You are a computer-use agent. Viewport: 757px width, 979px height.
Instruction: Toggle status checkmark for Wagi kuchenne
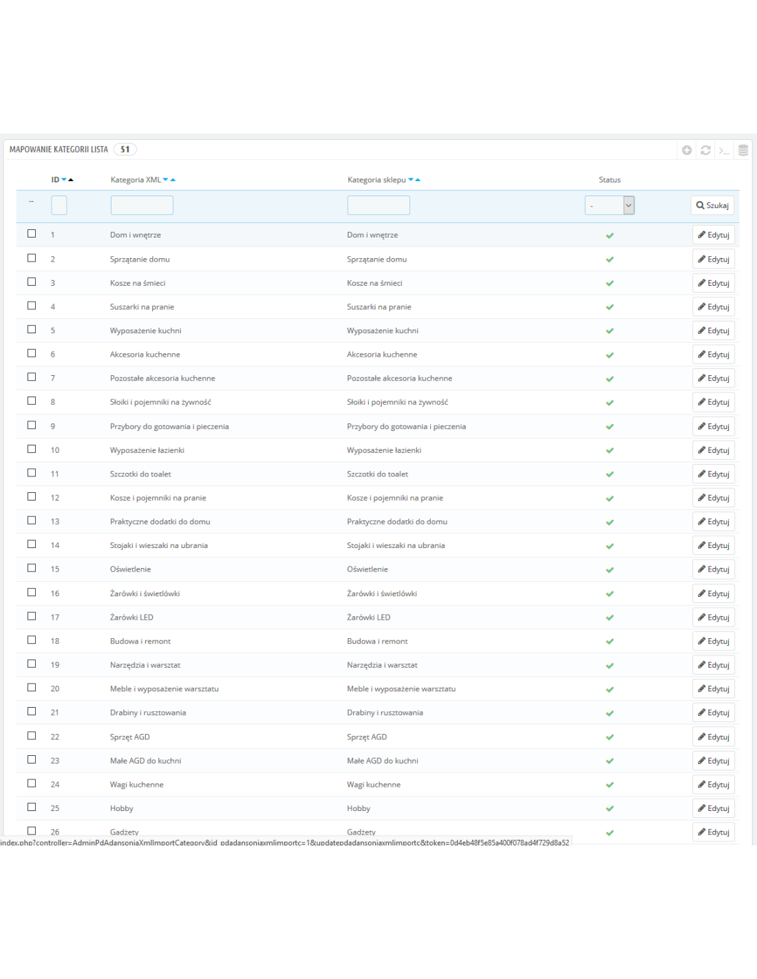(x=610, y=785)
